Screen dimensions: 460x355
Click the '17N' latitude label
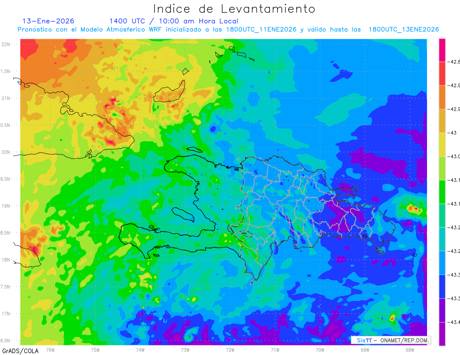pos(7,314)
